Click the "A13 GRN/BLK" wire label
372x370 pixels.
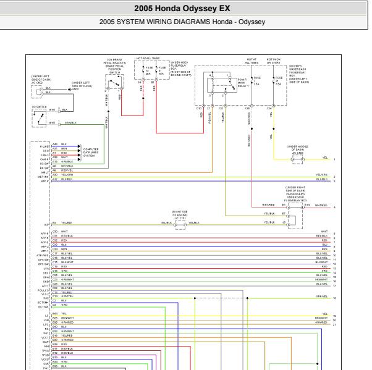[62, 161]
